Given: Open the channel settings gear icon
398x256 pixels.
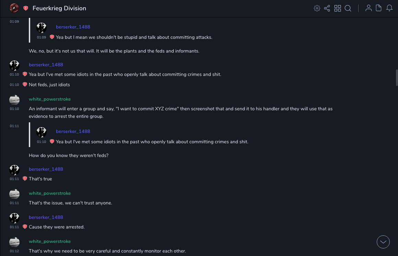Looking at the screenshot, I should coord(317,8).
